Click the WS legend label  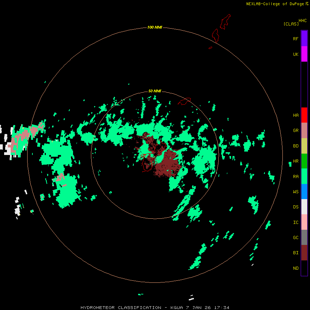tap(296, 192)
